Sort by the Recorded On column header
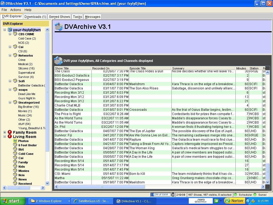The height and width of the screenshot is (205, 273). (110, 68)
